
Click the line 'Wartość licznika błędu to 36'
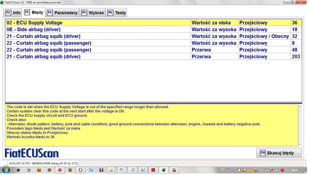tap(30, 137)
